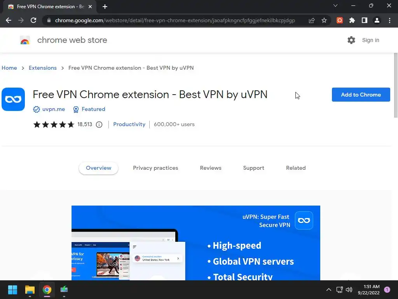The image size is (398, 299).
Task: Click the 18,513 ratings count
Action: 85,124
